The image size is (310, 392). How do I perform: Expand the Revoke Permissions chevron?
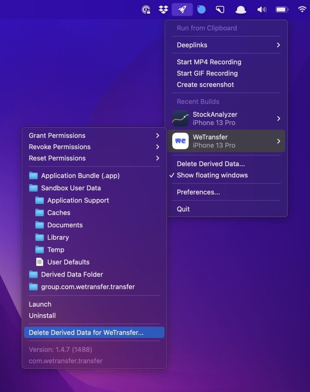158,147
